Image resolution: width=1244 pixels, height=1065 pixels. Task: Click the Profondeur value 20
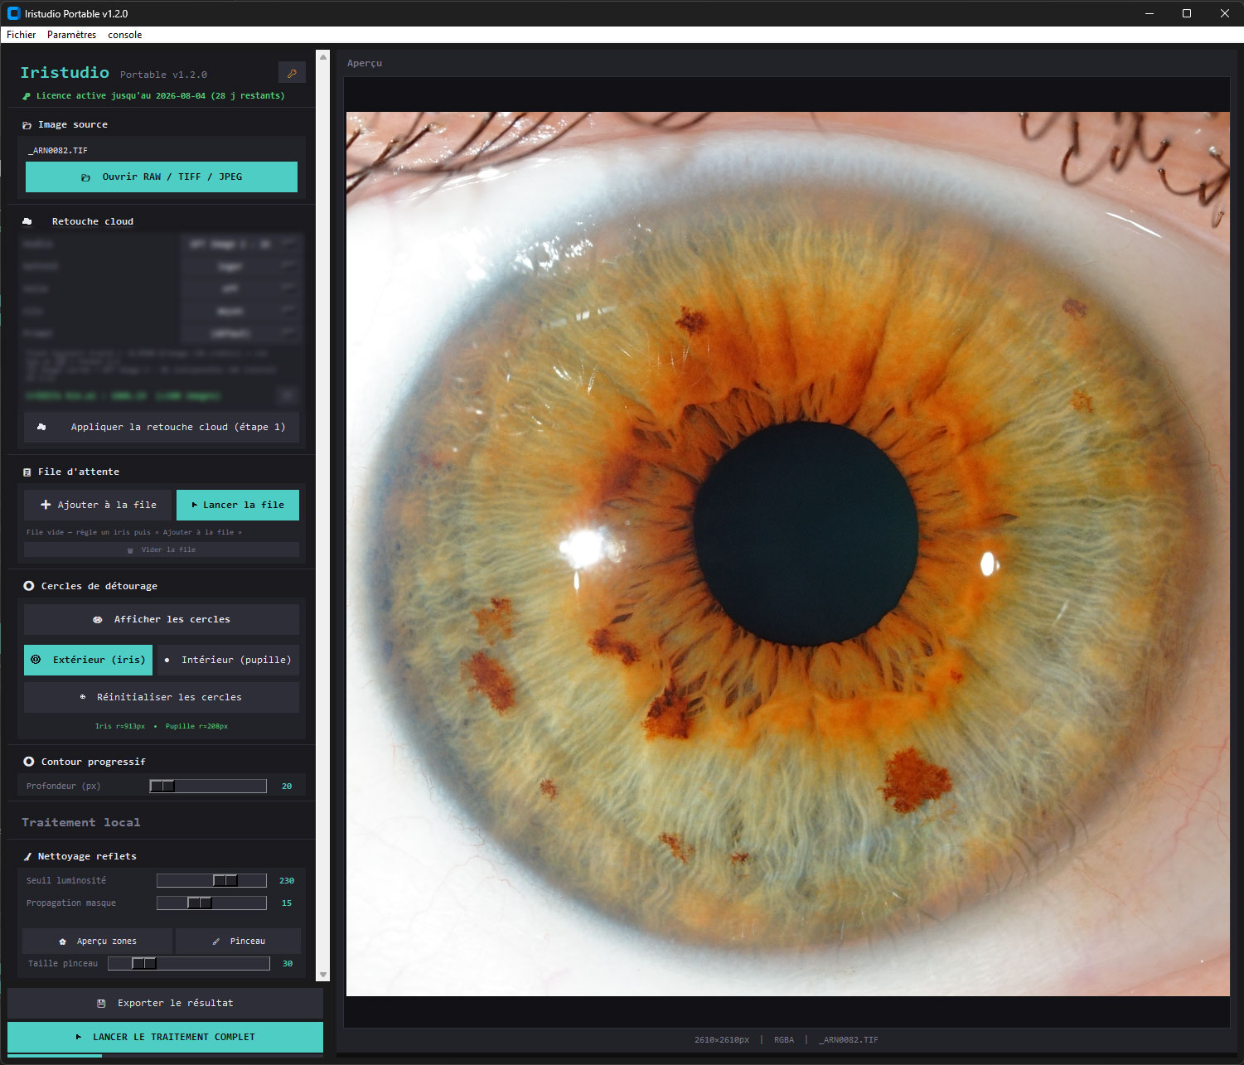coord(287,786)
